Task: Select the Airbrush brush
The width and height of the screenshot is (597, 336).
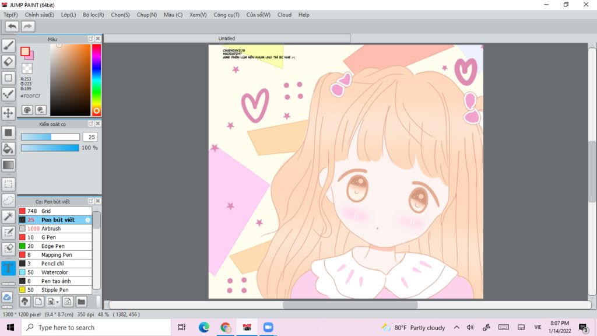Action: point(55,229)
